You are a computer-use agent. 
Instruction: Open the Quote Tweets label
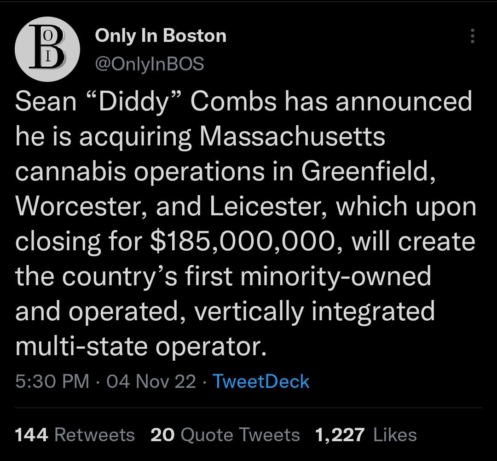tap(240, 435)
